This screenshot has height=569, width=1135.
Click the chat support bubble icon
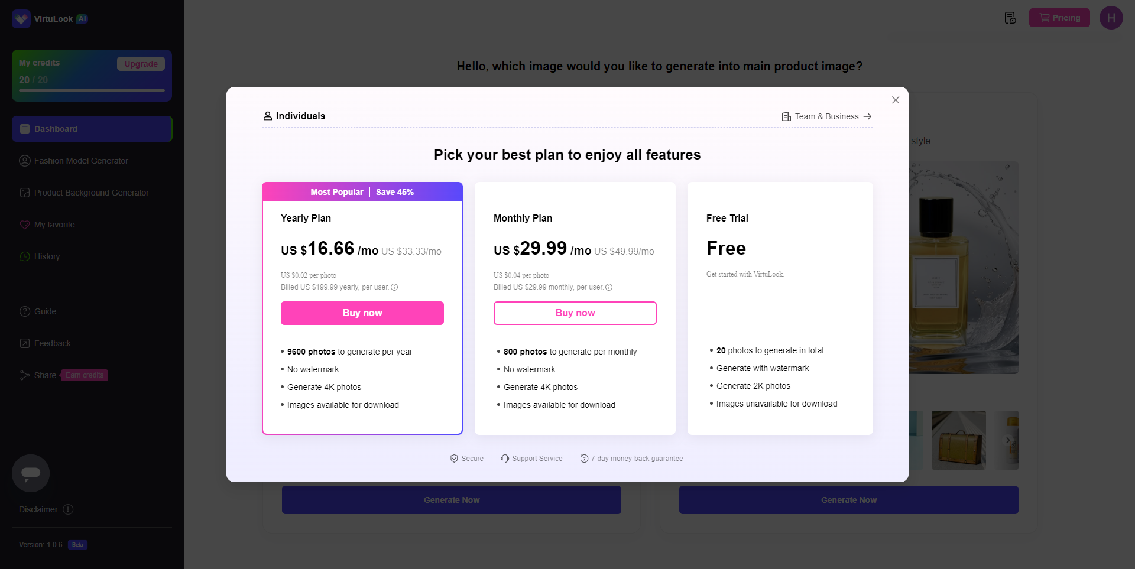tap(31, 473)
